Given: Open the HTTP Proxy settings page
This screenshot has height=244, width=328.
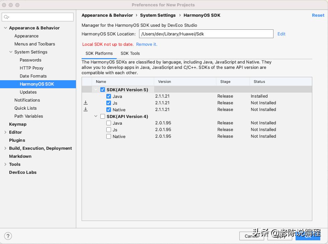Looking at the screenshot, I should (x=31, y=68).
